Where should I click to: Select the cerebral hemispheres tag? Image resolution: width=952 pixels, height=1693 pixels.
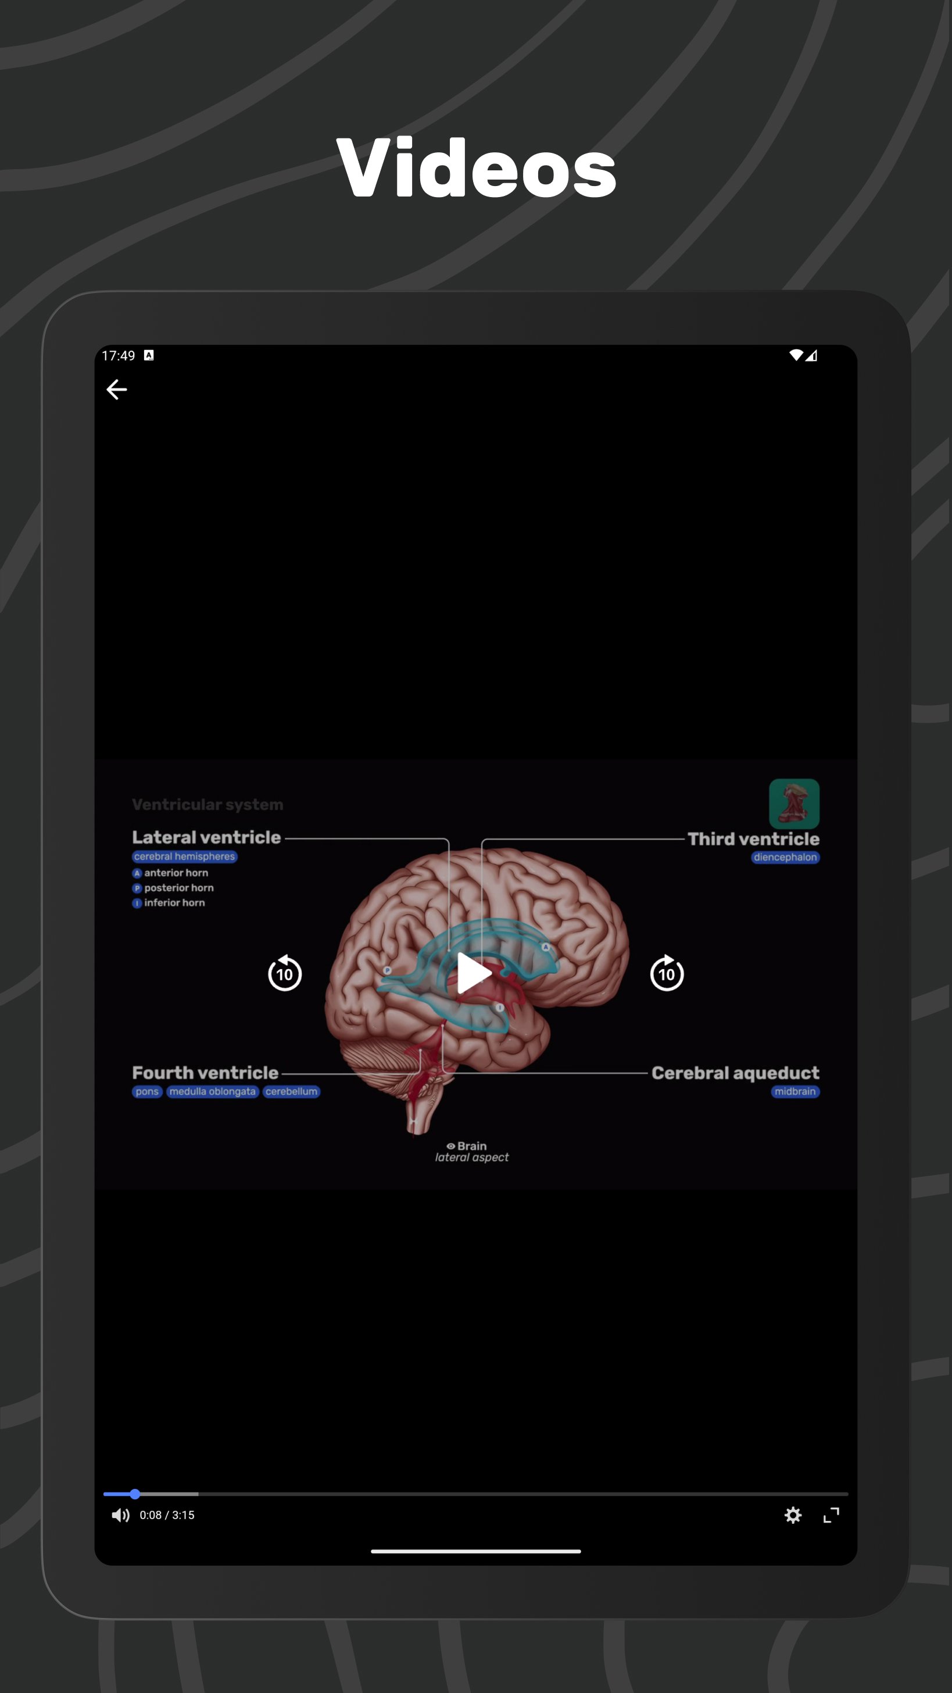(x=185, y=856)
